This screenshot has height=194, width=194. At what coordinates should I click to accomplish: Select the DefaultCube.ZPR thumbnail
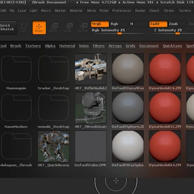point(91,146)
